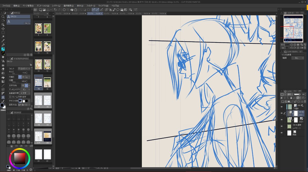
Task: Select the Auto select magic wand tool
Action: pos(3,37)
